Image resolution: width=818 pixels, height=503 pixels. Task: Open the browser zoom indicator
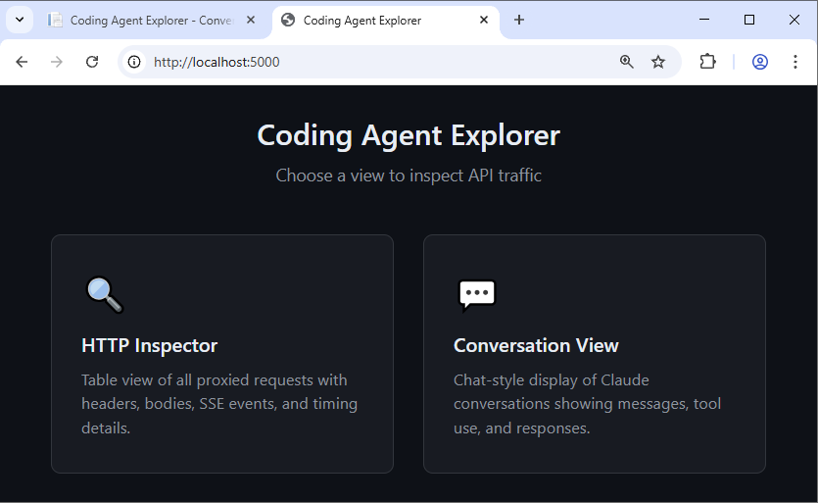coord(627,62)
